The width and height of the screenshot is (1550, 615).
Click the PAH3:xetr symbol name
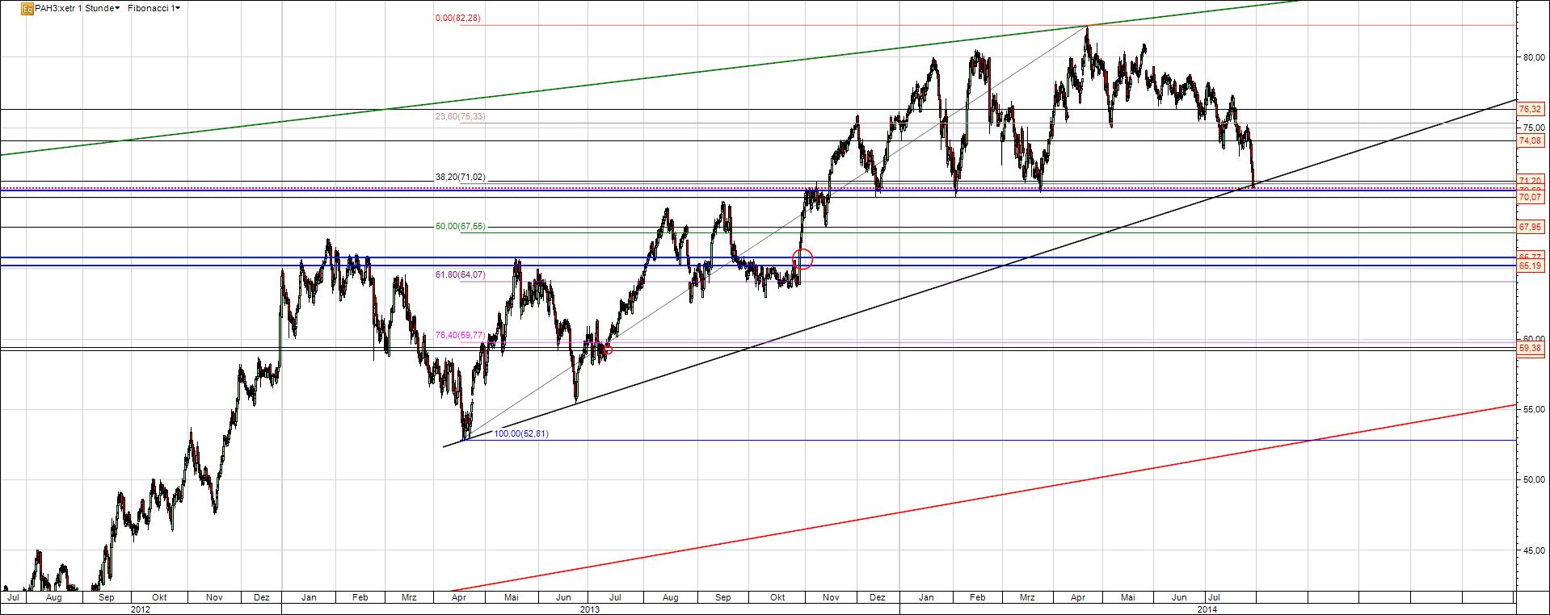[54, 8]
